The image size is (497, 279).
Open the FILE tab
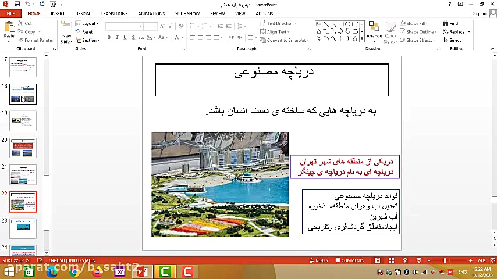pos(11,13)
